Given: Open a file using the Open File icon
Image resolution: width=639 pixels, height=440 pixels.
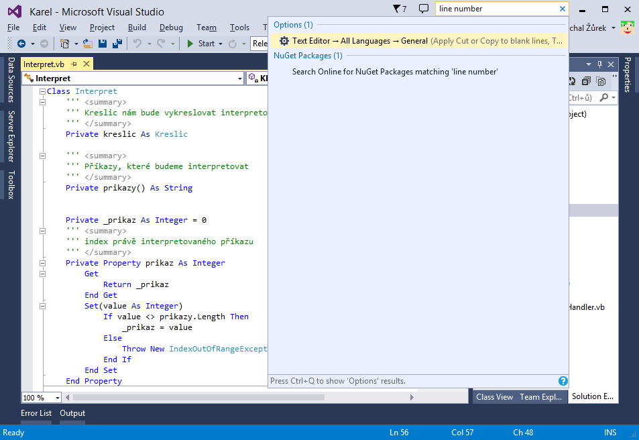Looking at the screenshot, I should [x=87, y=43].
